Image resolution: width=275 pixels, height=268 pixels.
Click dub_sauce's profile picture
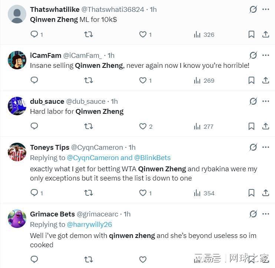tap(17, 106)
